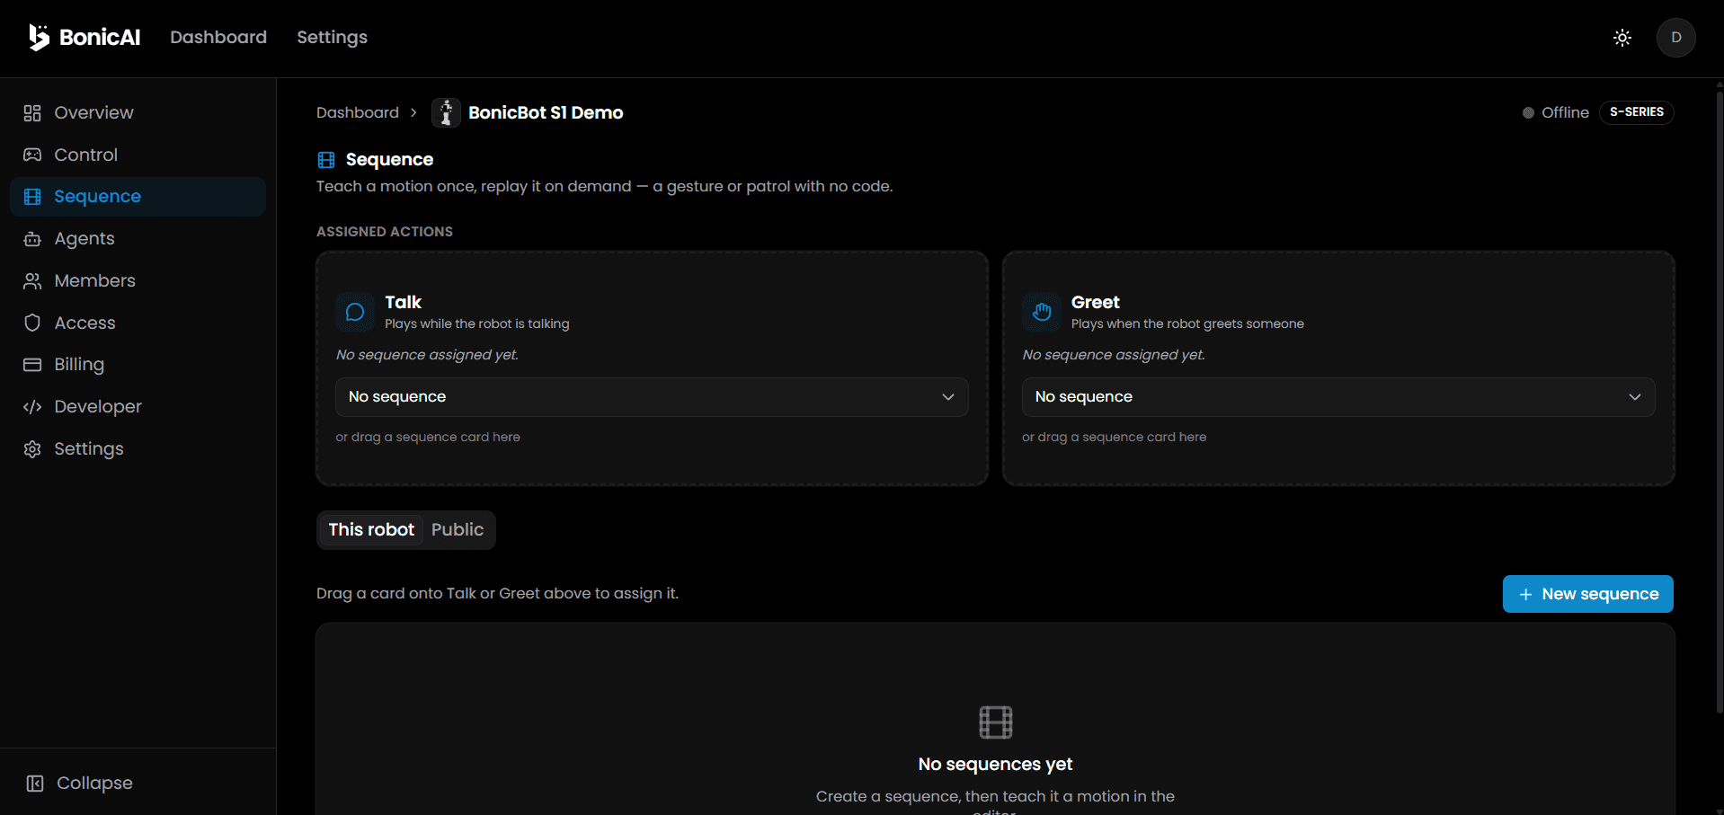The image size is (1724, 815).
Task: Click the Greet waving hand icon
Action: point(1042,312)
